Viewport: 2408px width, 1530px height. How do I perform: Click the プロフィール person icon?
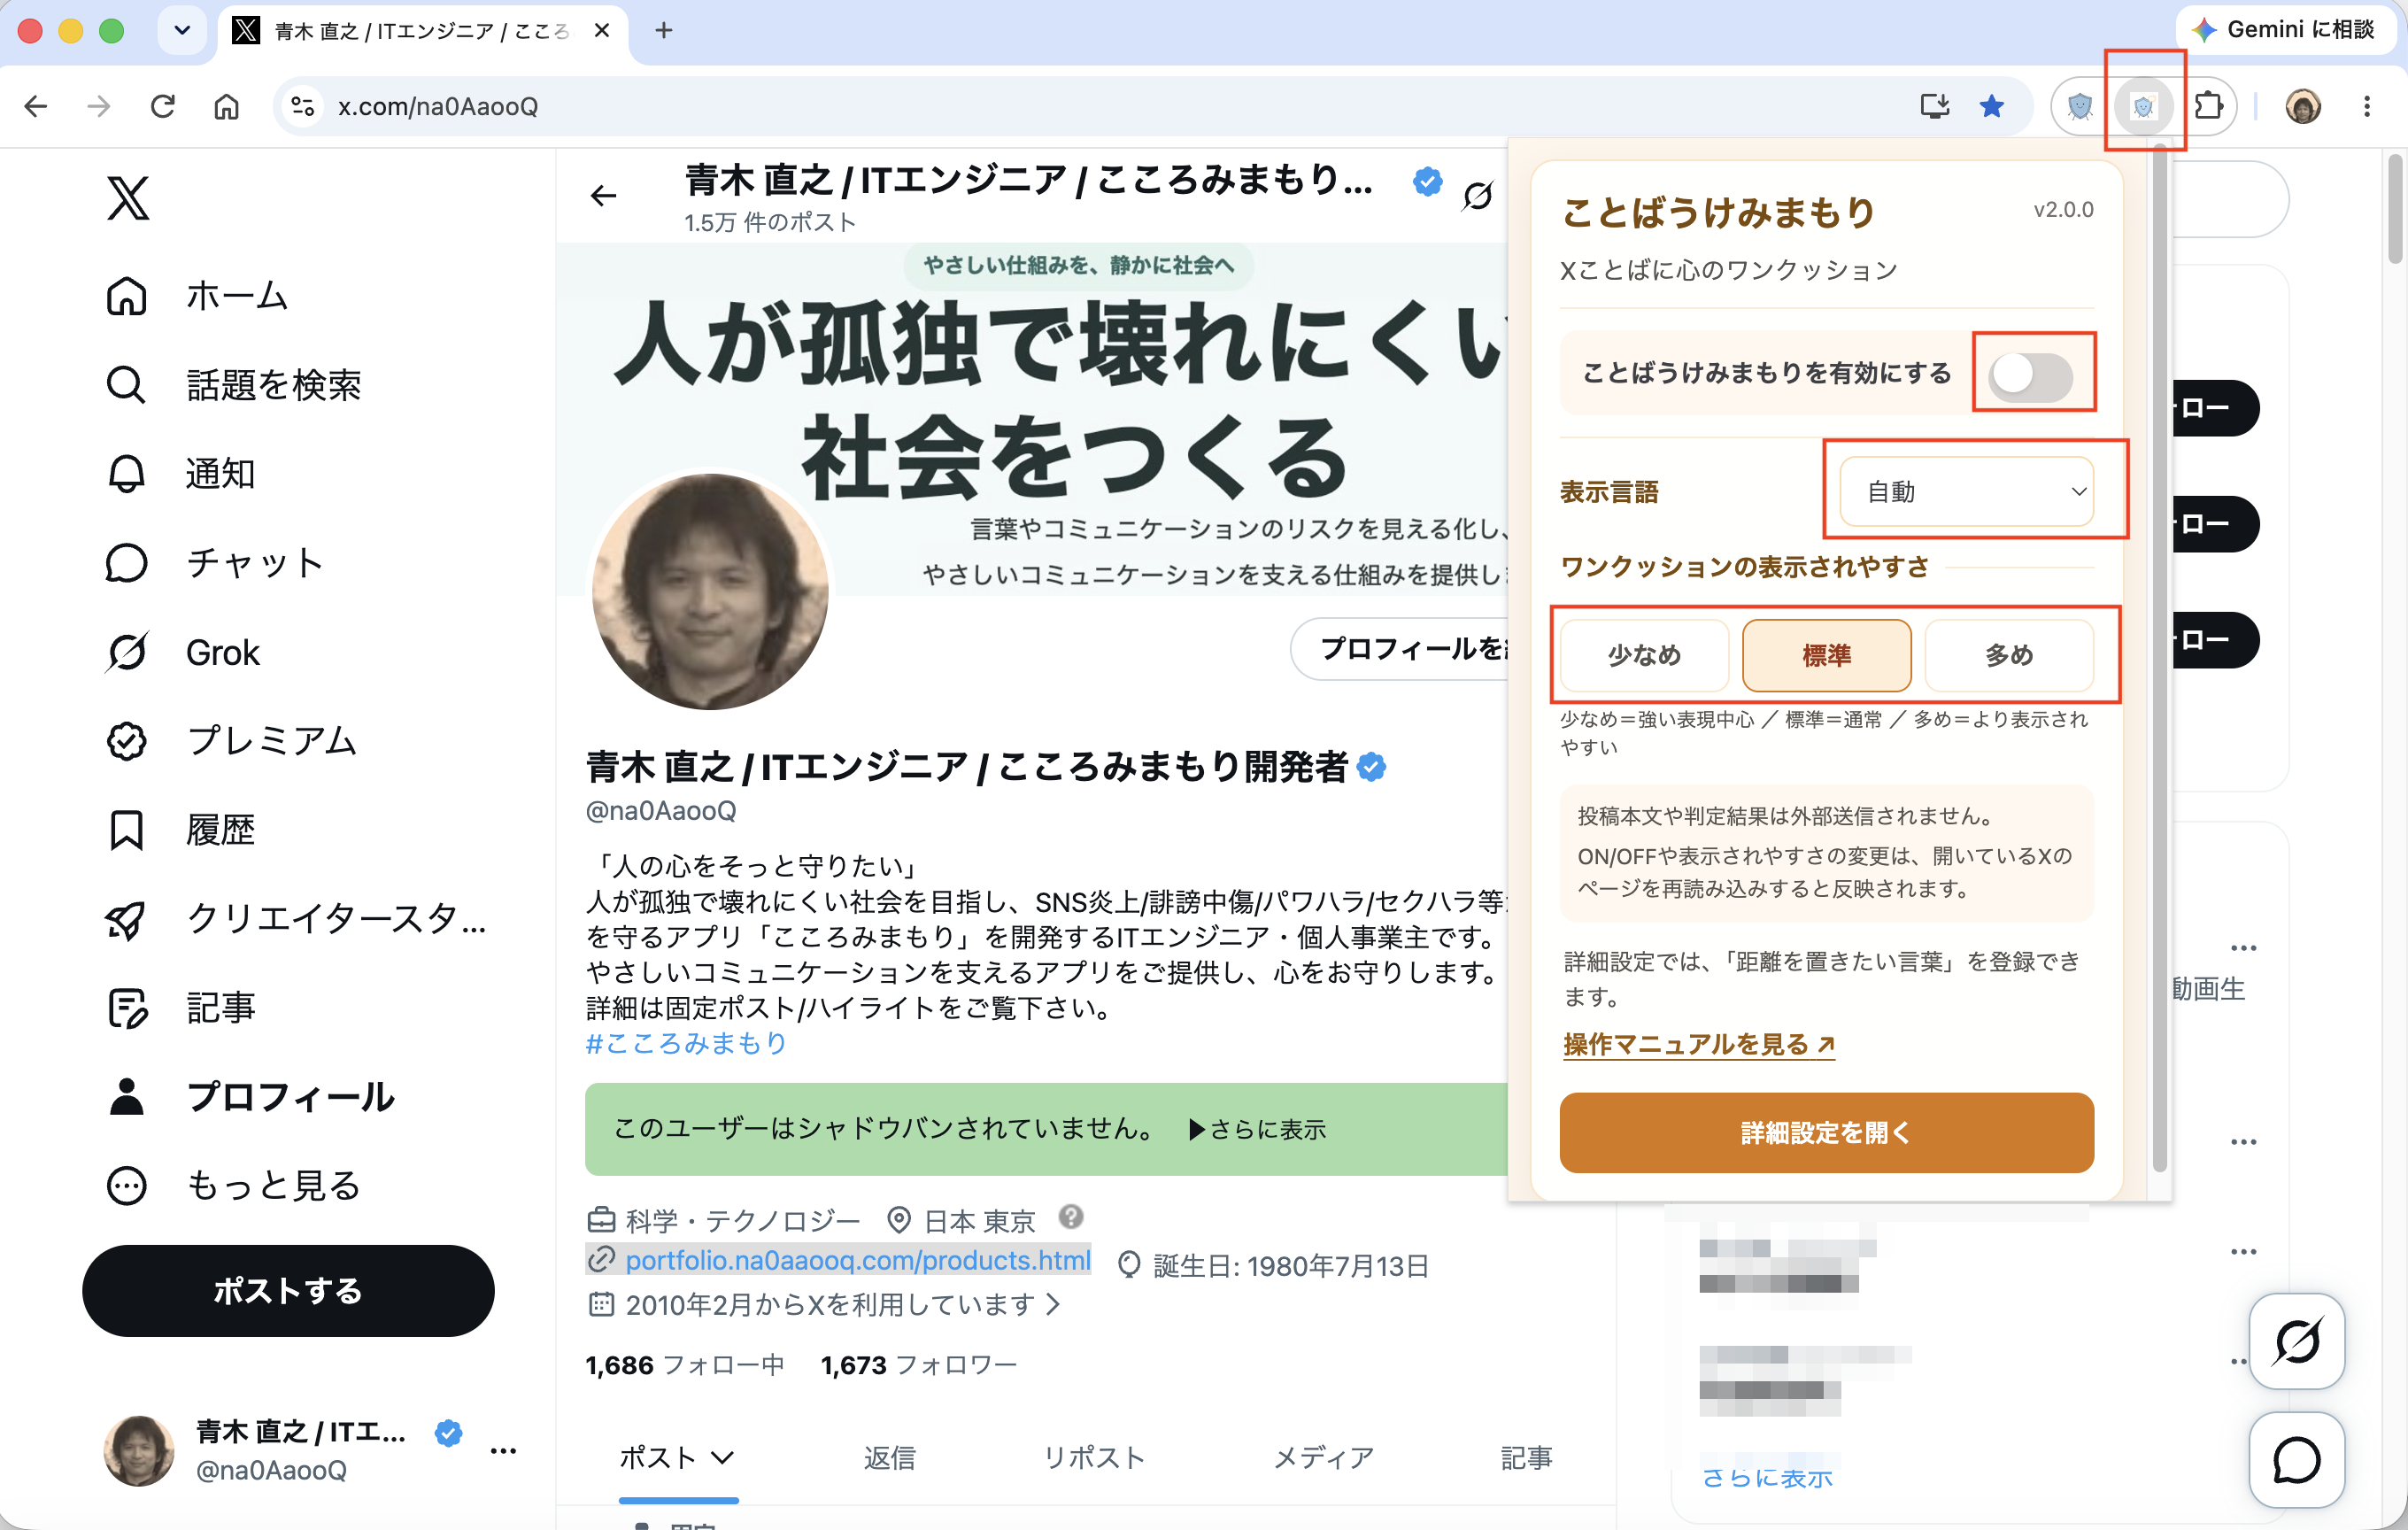pyautogui.click(x=126, y=1097)
